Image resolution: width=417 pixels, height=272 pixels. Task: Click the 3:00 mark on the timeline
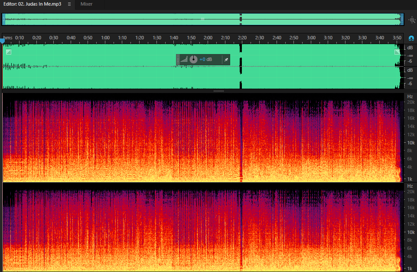[x=311, y=38]
